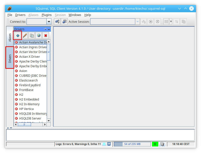
Task: Delete the selected driver with the red X
Action: pos(46,35)
